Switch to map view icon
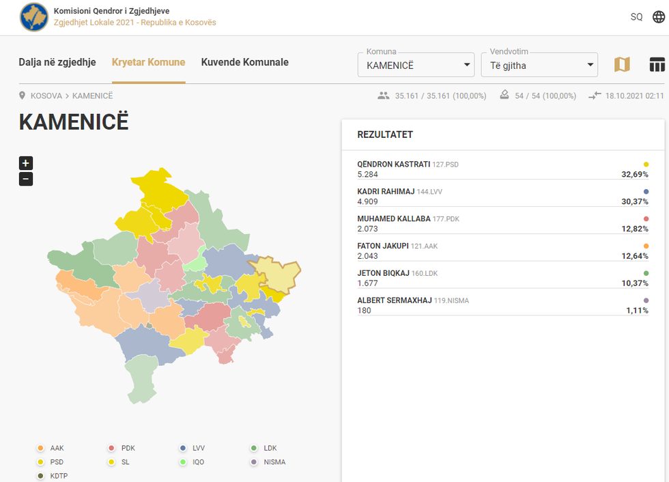Image resolution: width=669 pixels, height=482 pixels. (x=622, y=65)
